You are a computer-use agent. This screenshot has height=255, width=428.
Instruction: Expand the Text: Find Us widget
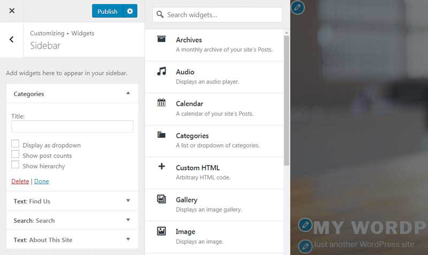coord(128,201)
